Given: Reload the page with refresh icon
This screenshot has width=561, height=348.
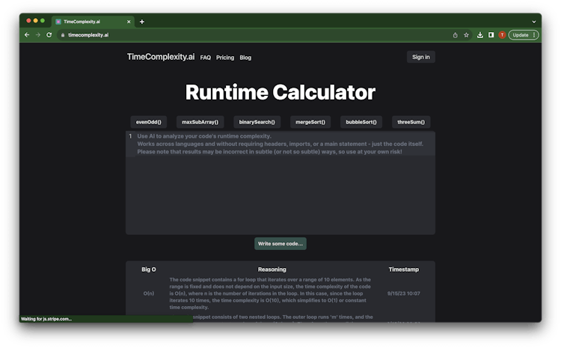Looking at the screenshot, I should (x=49, y=34).
